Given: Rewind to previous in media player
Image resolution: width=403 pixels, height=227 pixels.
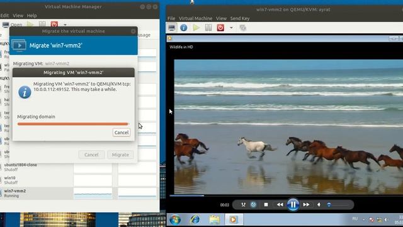Looking at the screenshot, I should [280, 204].
